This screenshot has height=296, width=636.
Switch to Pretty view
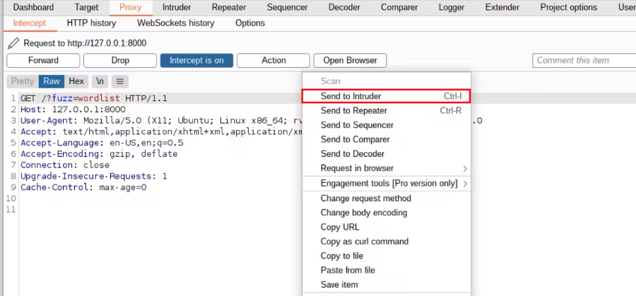point(23,81)
